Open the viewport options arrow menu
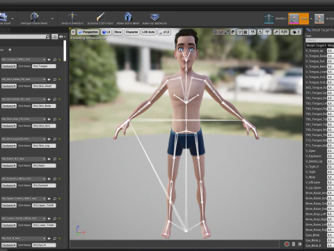Image resolution: width=334 pixels, height=251 pixels. click(73, 32)
